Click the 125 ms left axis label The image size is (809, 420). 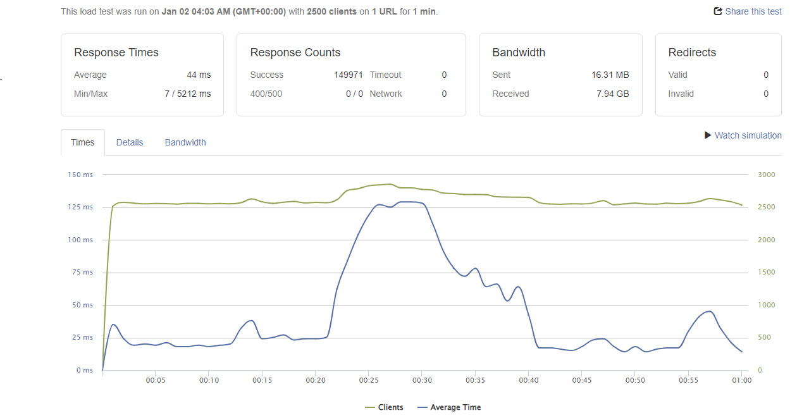[x=80, y=207]
